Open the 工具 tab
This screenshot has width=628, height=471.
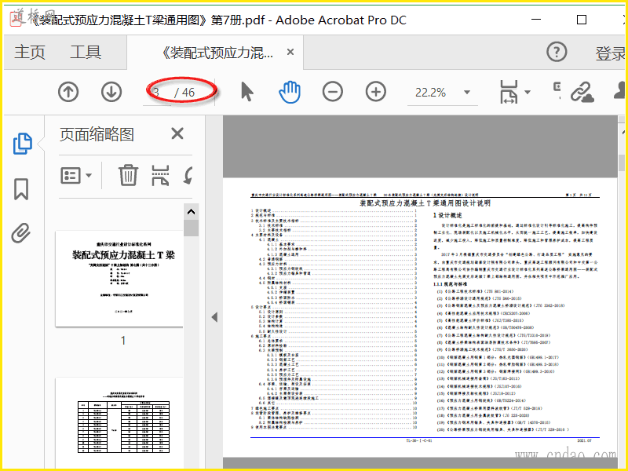(x=86, y=52)
